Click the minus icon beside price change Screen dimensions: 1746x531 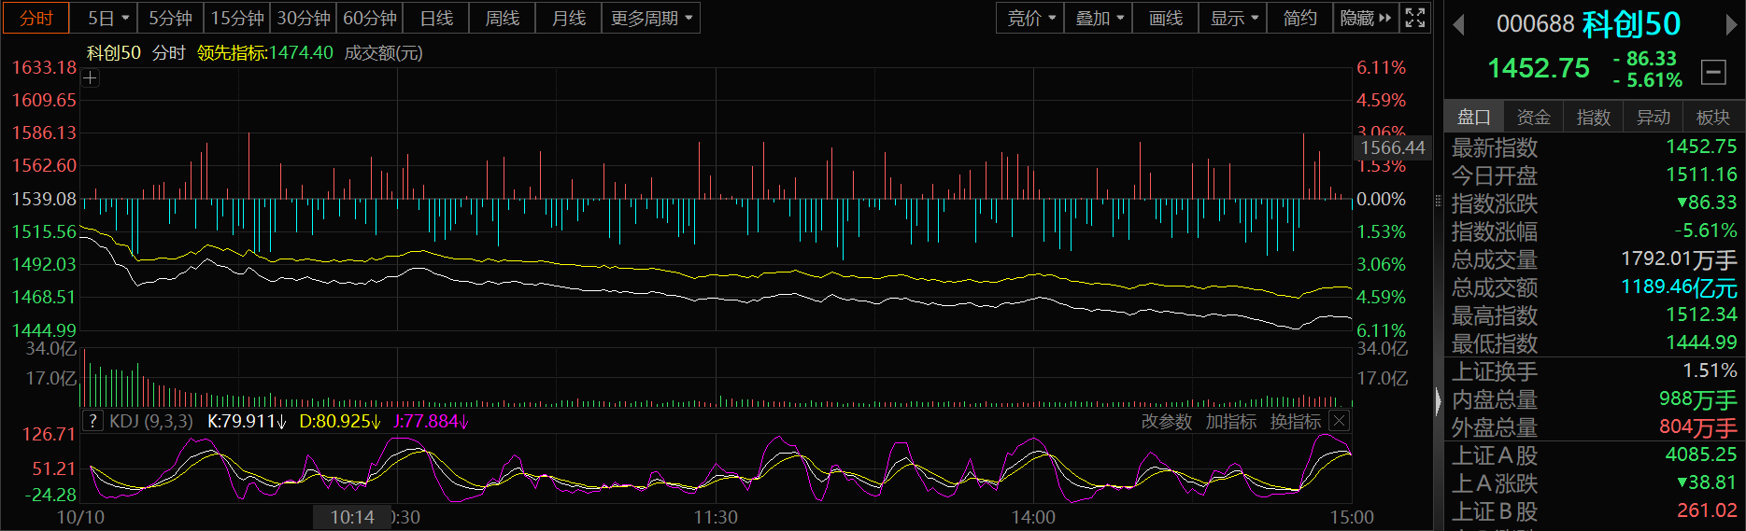pos(1713,72)
